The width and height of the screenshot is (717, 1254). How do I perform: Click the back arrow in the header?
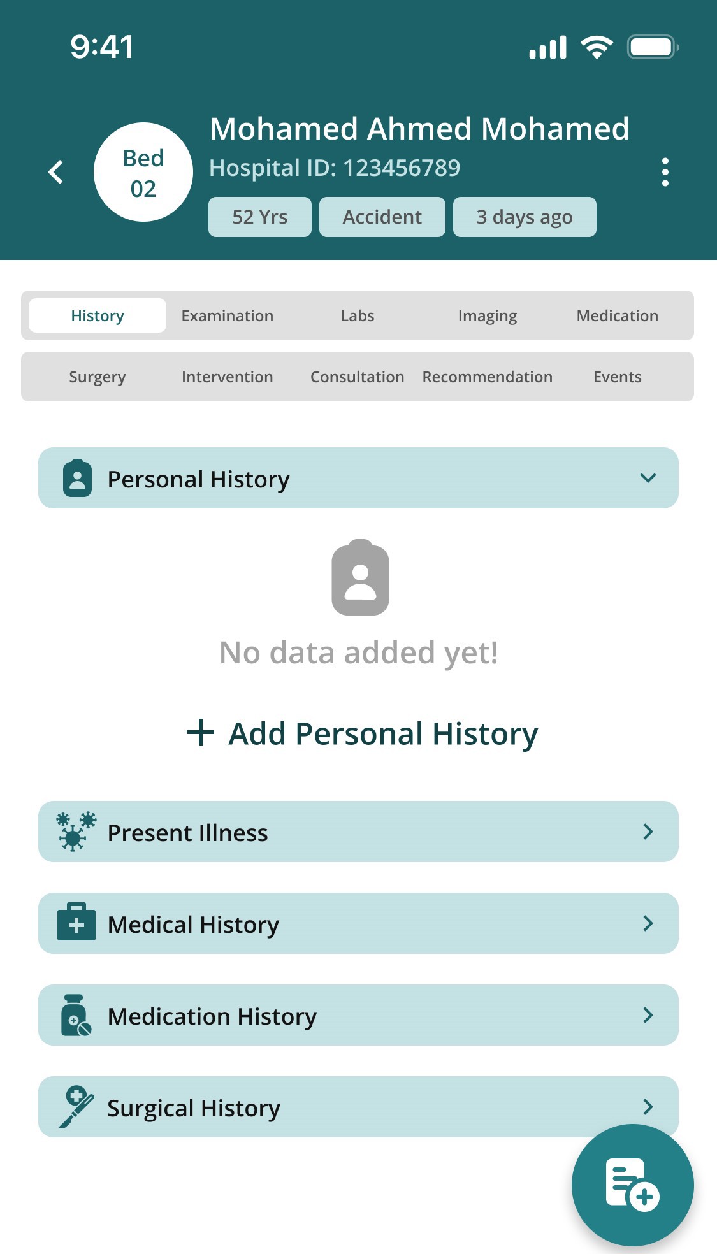click(x=55, y=171)
